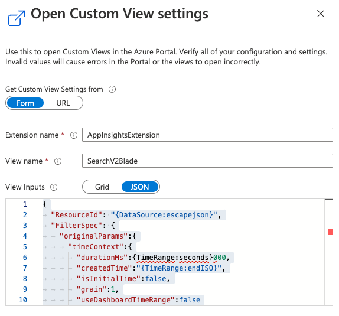The image size is (339, 316).
Task: Click the red error marker in the editor overview ruler
Action: 330,232
